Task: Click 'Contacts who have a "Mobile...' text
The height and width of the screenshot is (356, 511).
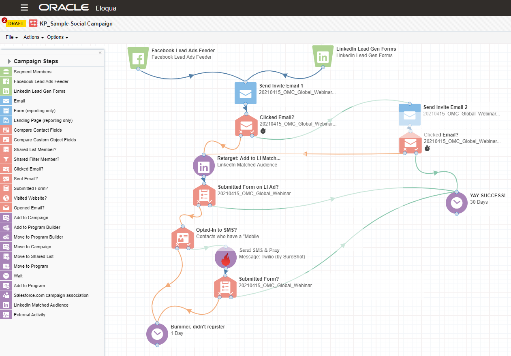Action: coord(229,237)
